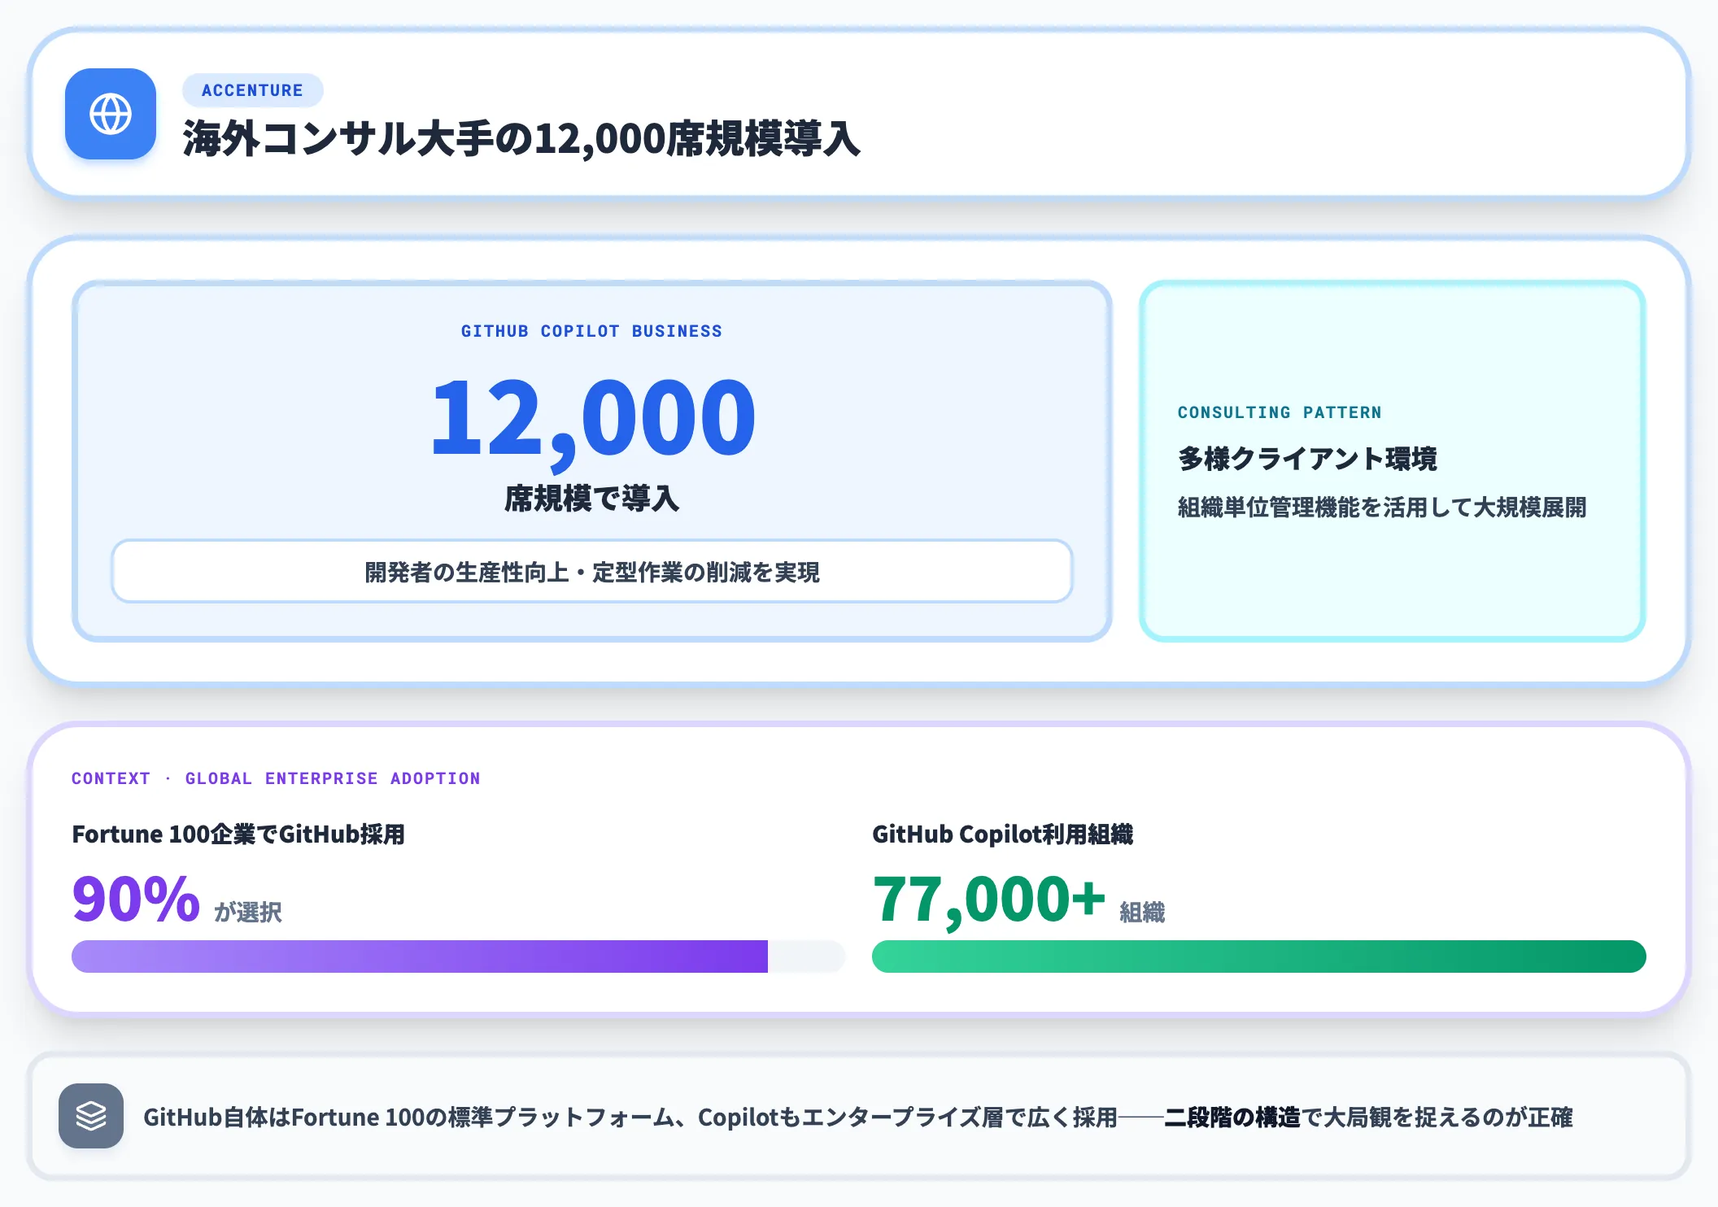Click the purple 90% value
1718x1207 pixels.
pyautogui.click(x=136, y=900)
